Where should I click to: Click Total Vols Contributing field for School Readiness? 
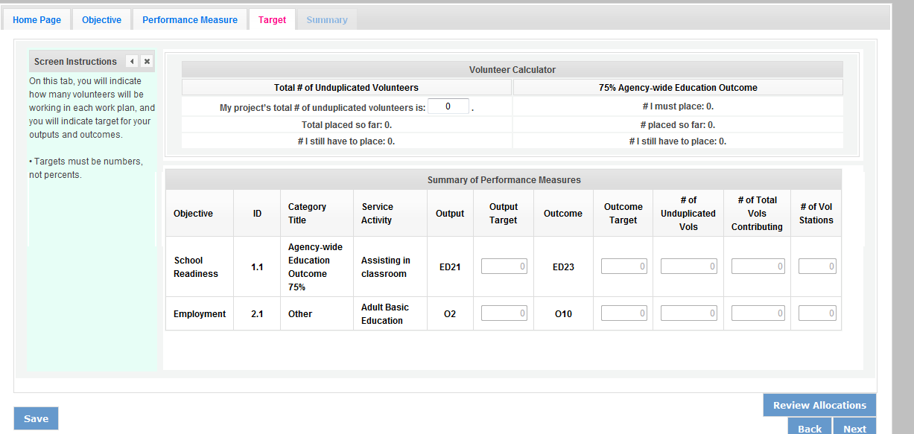coord(758,267)
